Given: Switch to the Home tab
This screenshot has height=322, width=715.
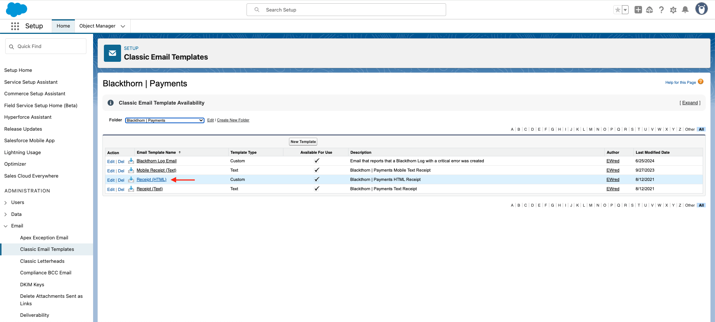Looking at the screenshot, I should point(63,26).
